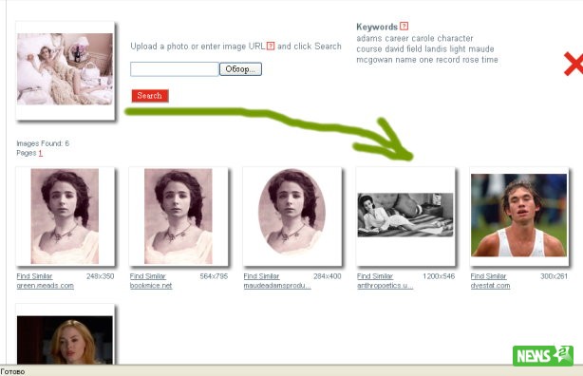
Task: Focus the image URL input field
Action: point(175,69)
